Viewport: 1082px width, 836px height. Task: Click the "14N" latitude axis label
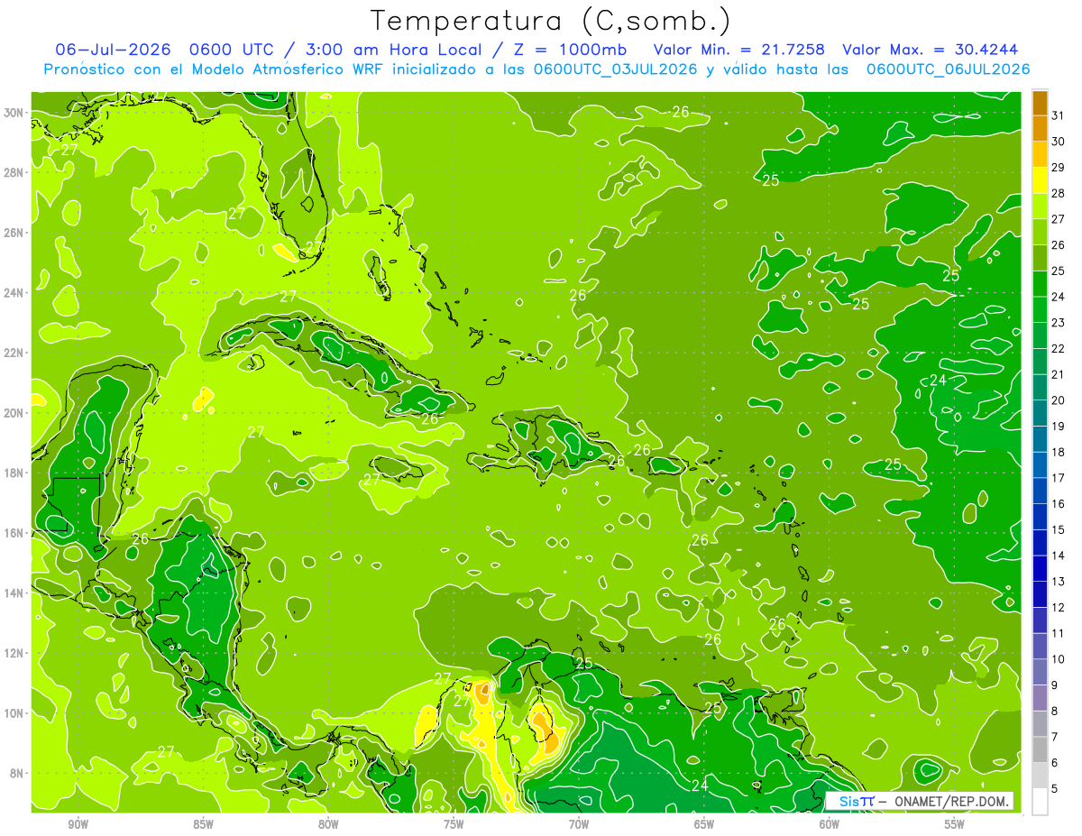coord(15,593)
